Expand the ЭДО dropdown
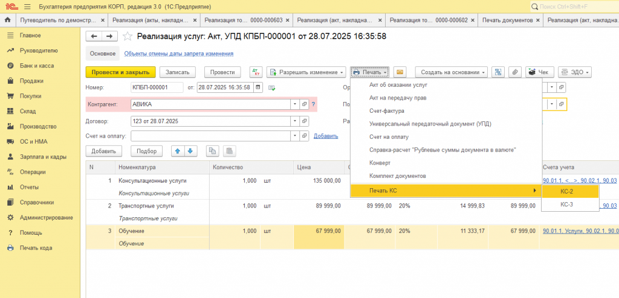 click(574, 72)
